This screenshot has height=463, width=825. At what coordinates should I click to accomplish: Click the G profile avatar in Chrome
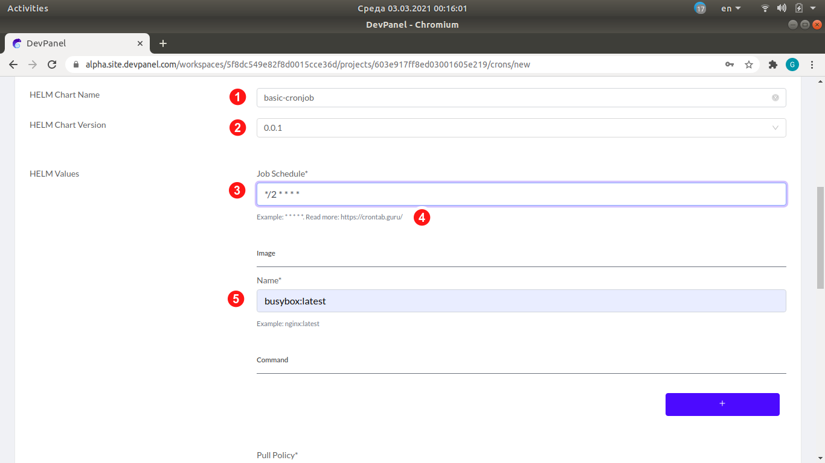tap(792, 64)
